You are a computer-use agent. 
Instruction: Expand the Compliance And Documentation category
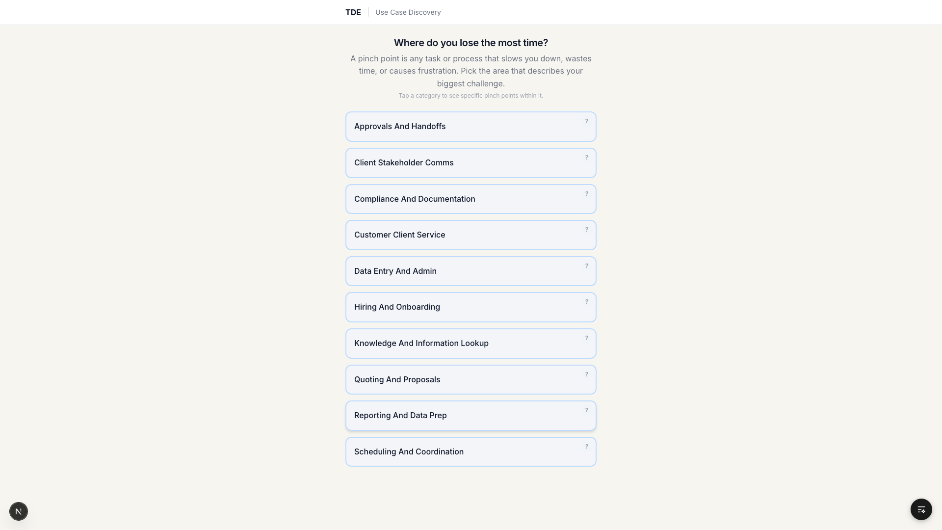pyautogui.click(x=471, y=199)
